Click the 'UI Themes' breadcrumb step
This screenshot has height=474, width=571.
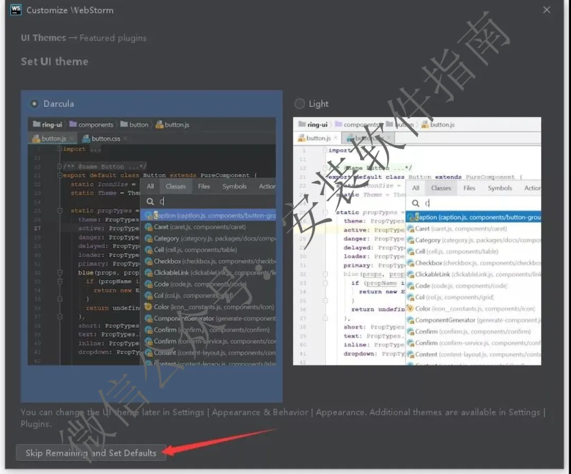click(x=43, y=38)
